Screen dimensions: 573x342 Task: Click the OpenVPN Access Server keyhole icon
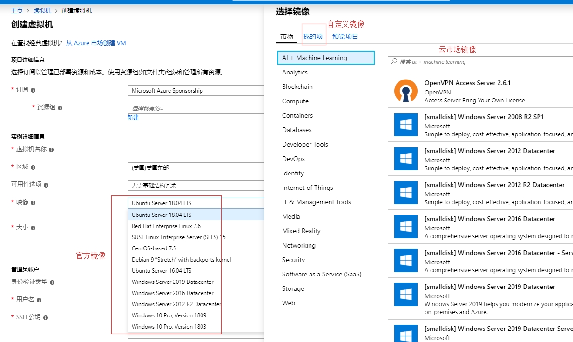[x=405, y=91]
